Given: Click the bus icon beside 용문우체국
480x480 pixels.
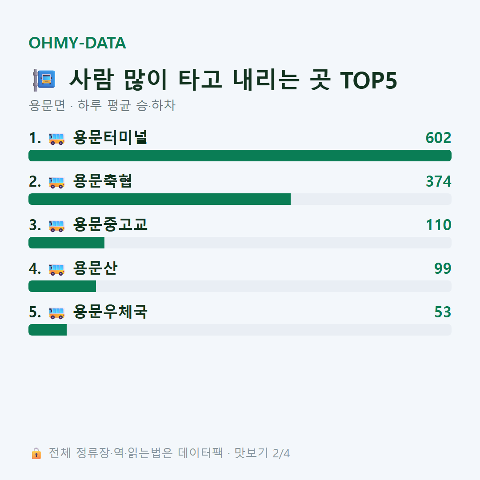Looking at the screenshot, I should [56, 312].
